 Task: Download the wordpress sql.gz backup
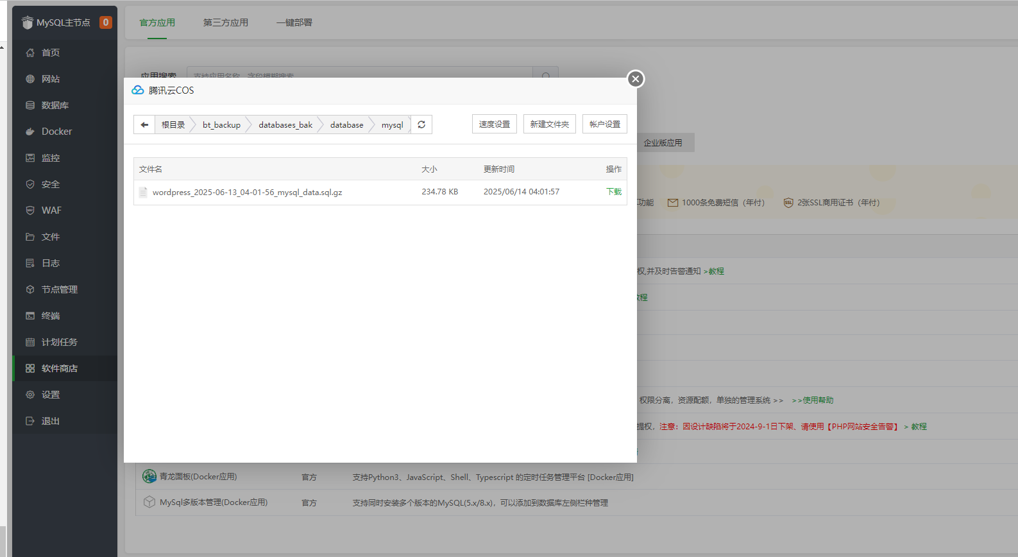click(614, 192)
